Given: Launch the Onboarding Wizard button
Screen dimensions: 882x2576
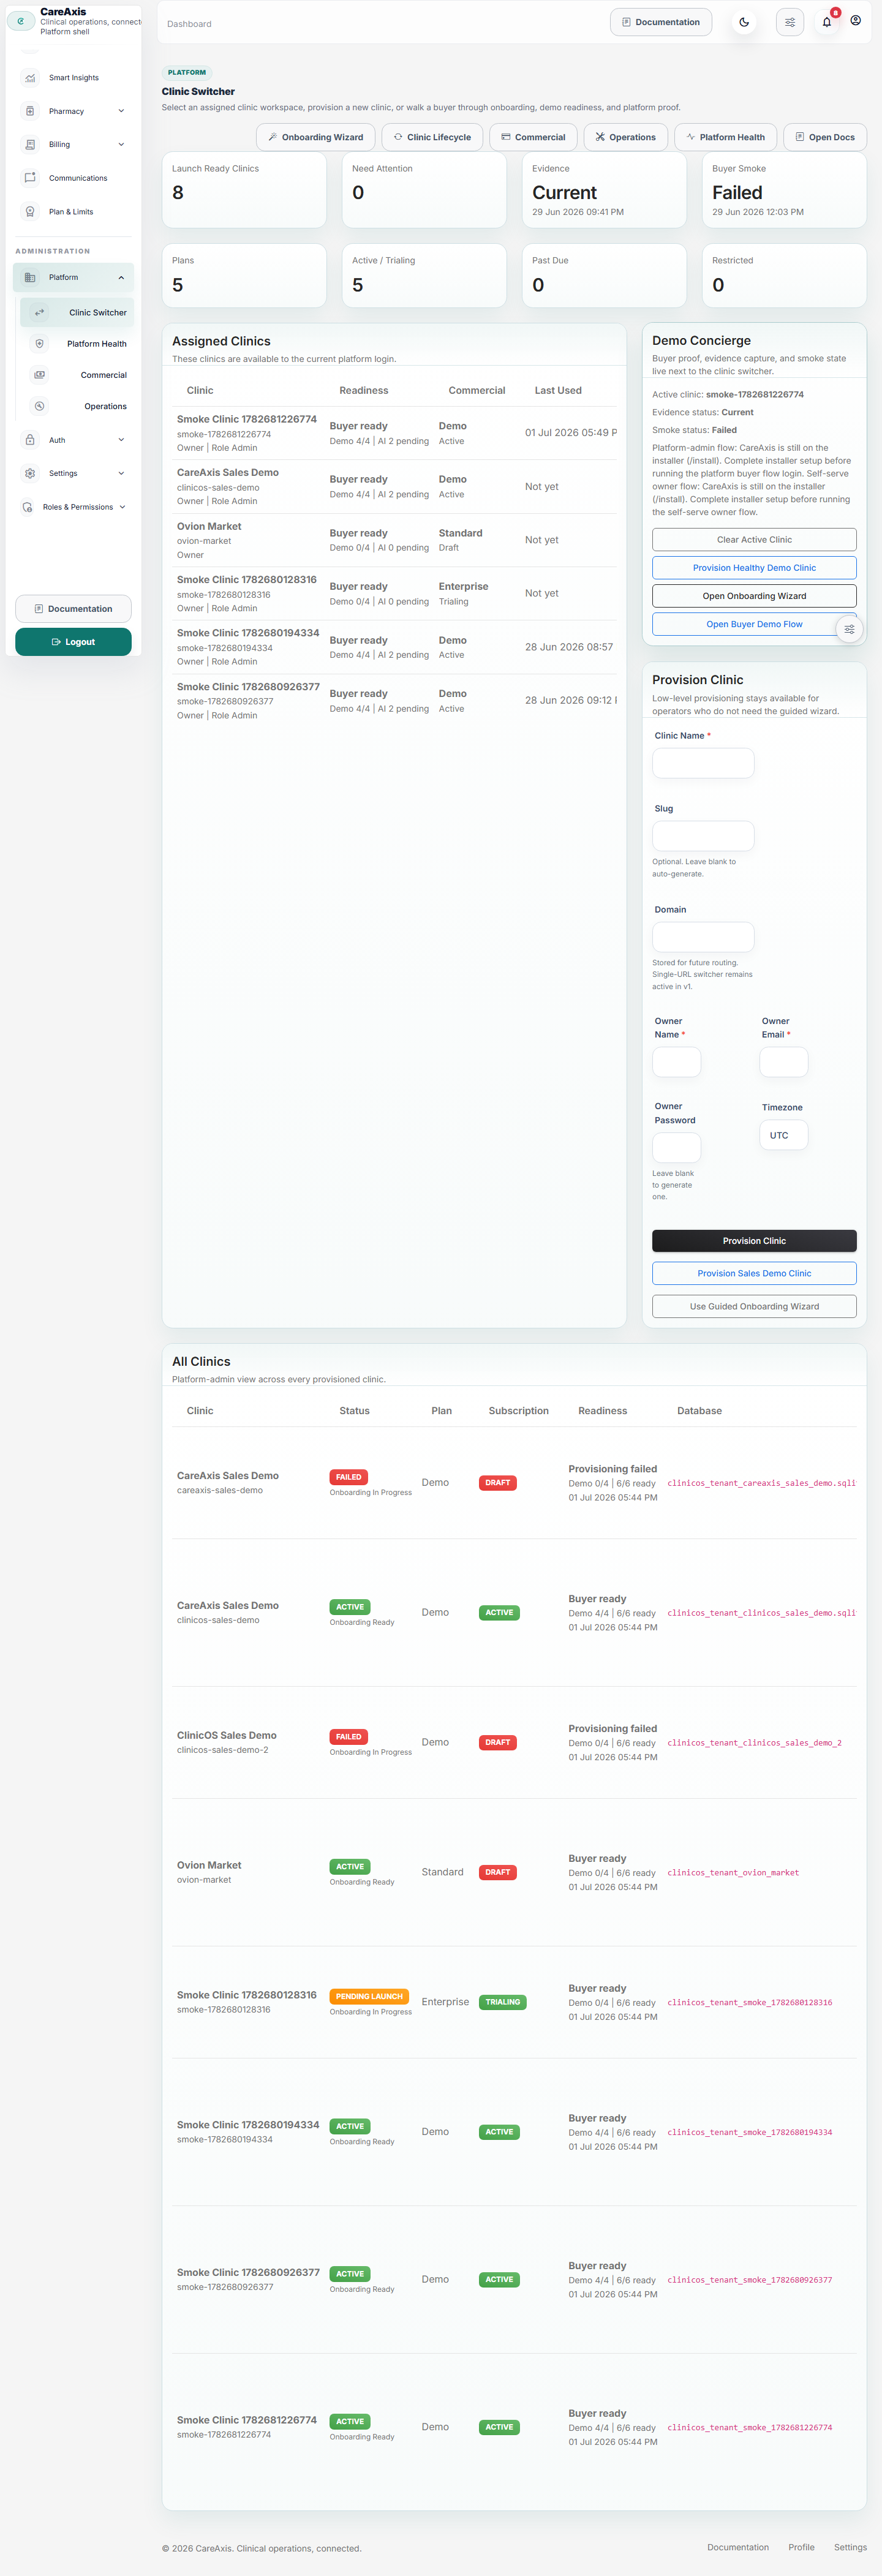Looking at the screenshot, I should click(316, 137).
